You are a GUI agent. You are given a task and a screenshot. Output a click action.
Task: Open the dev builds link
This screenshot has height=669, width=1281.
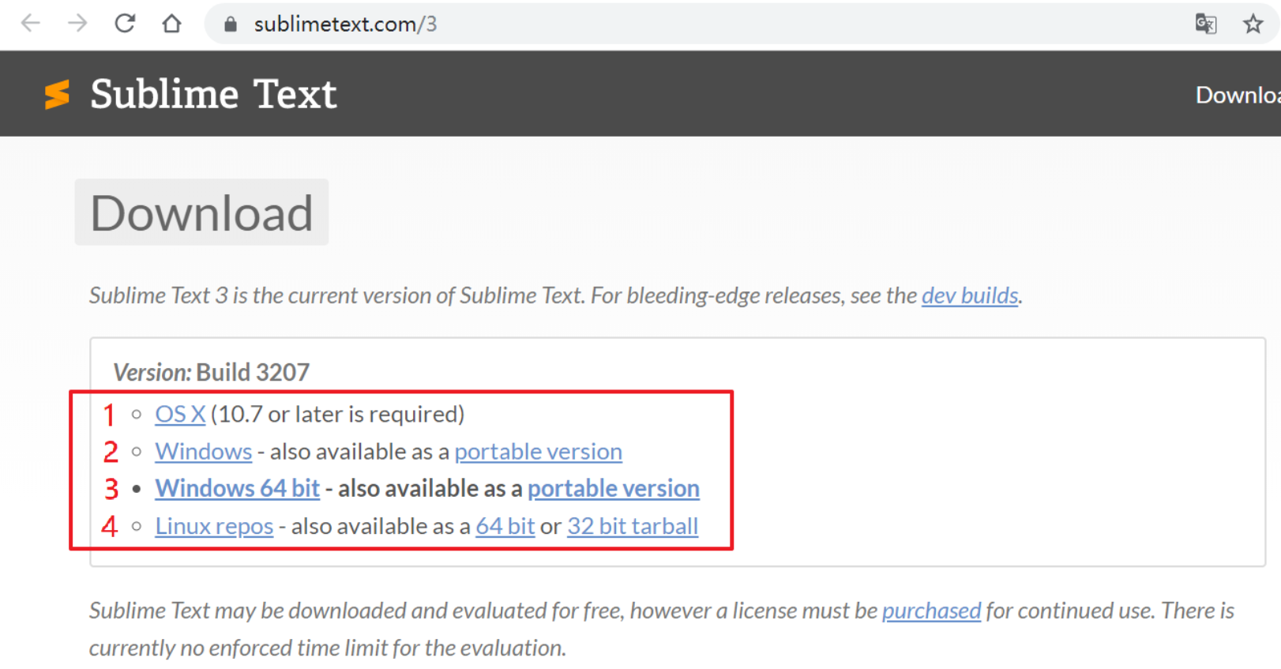(969, 295)
